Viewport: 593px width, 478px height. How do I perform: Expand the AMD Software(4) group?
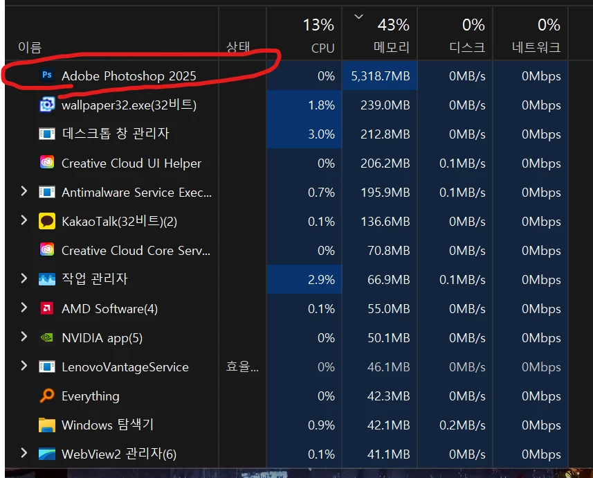coord(24,307)
